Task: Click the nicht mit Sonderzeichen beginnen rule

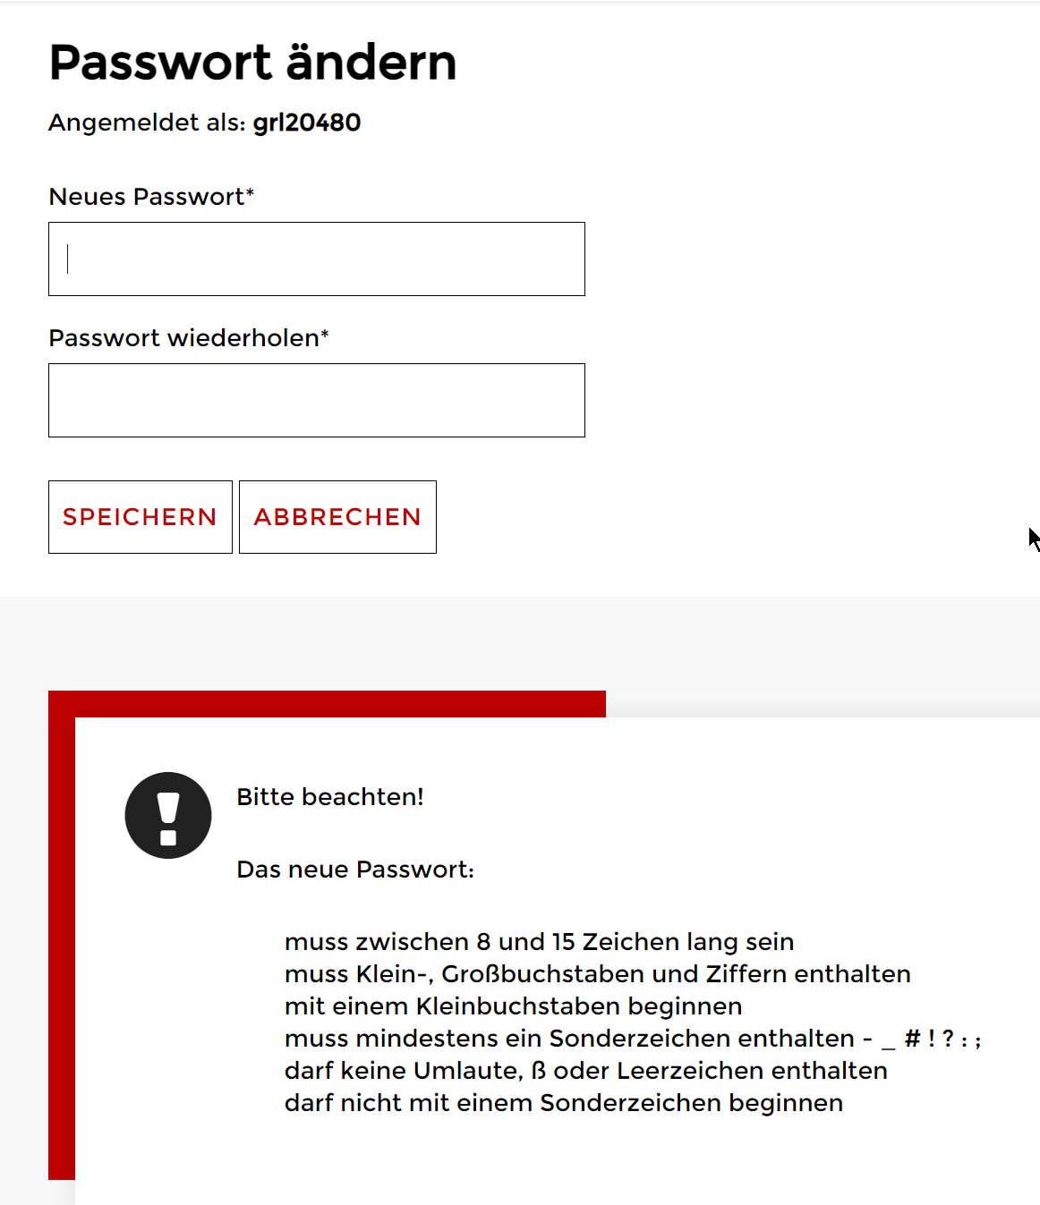Action: [564, 1103]
